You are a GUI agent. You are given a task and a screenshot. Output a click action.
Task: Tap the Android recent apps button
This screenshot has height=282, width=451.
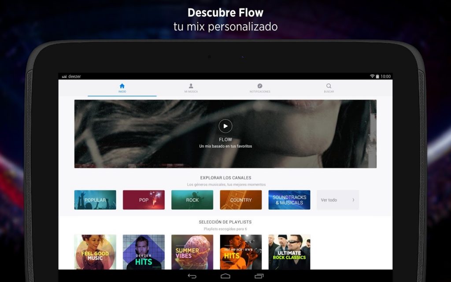259,276
